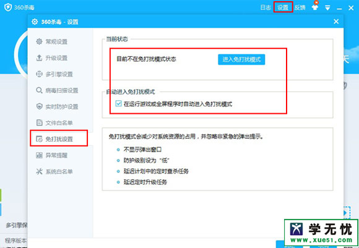359x248 pixels.
Task: Click the 常规设置 gear icon
Action: pyautogui.click(x=39, y=41)
